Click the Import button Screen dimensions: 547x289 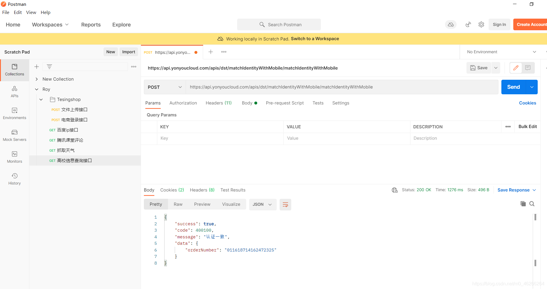pyautogui.click(x=129, y=52)
